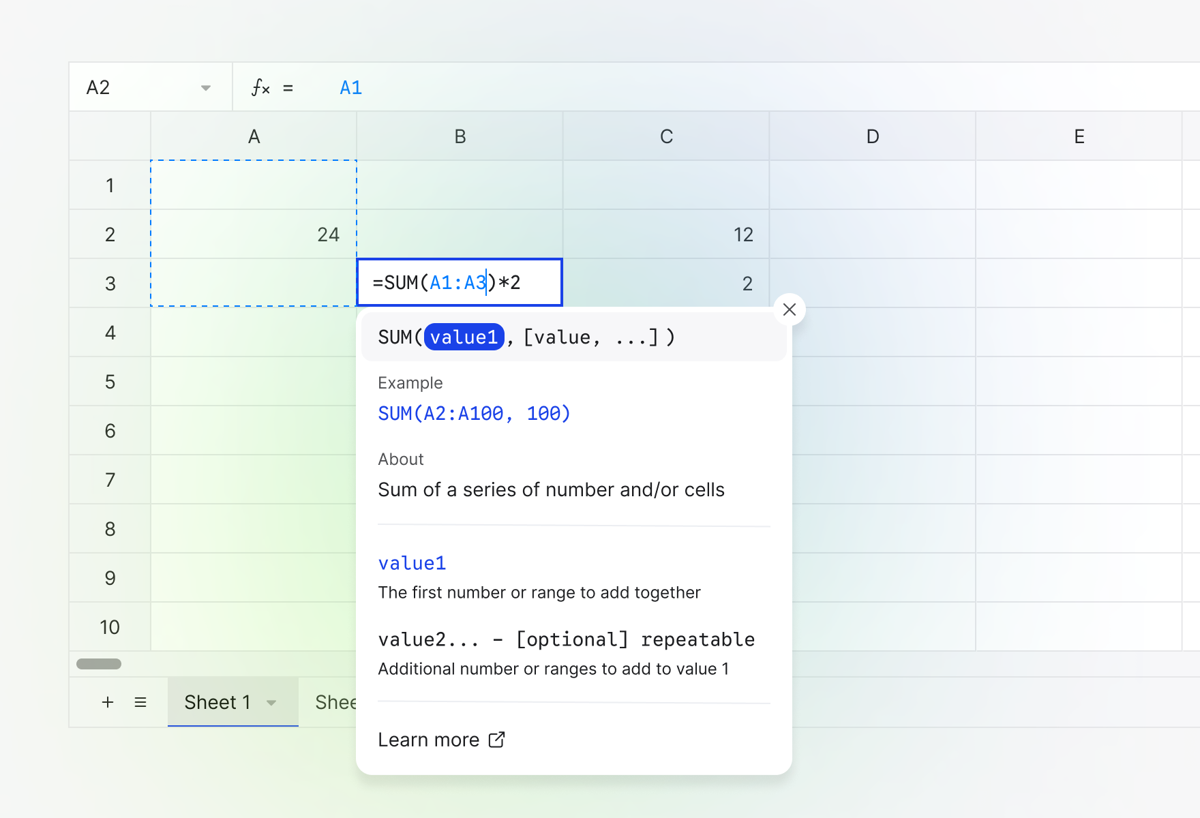Screen dimensions: 1200x818
Task: Click the value2 optional repeatable heading
Action: tap(566, 639)
